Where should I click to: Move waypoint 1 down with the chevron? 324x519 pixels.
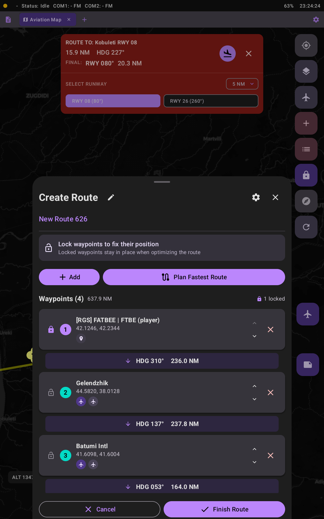(254, 336)
